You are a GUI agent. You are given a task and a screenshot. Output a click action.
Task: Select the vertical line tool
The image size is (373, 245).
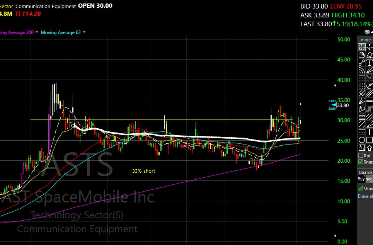[370, 132]
